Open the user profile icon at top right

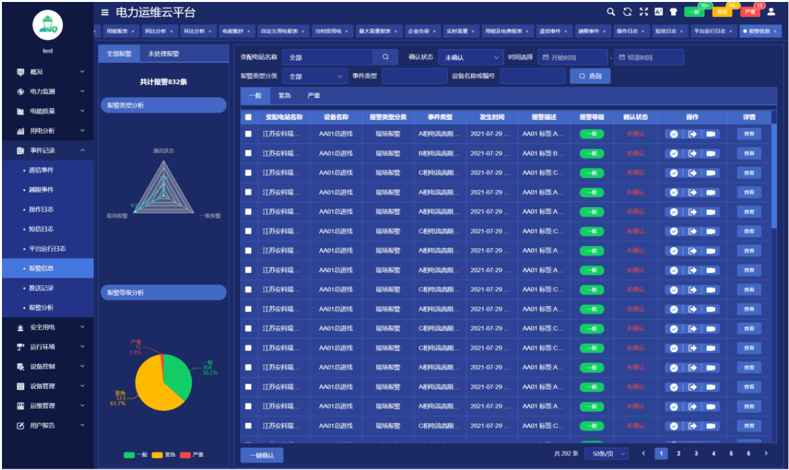pyautogui.click(x=771, y=12)
